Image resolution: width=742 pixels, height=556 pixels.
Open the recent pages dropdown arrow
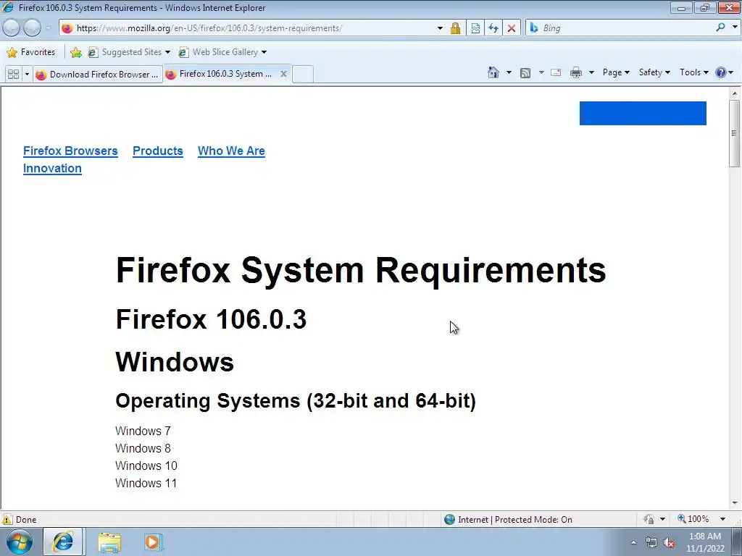(48, 28)
